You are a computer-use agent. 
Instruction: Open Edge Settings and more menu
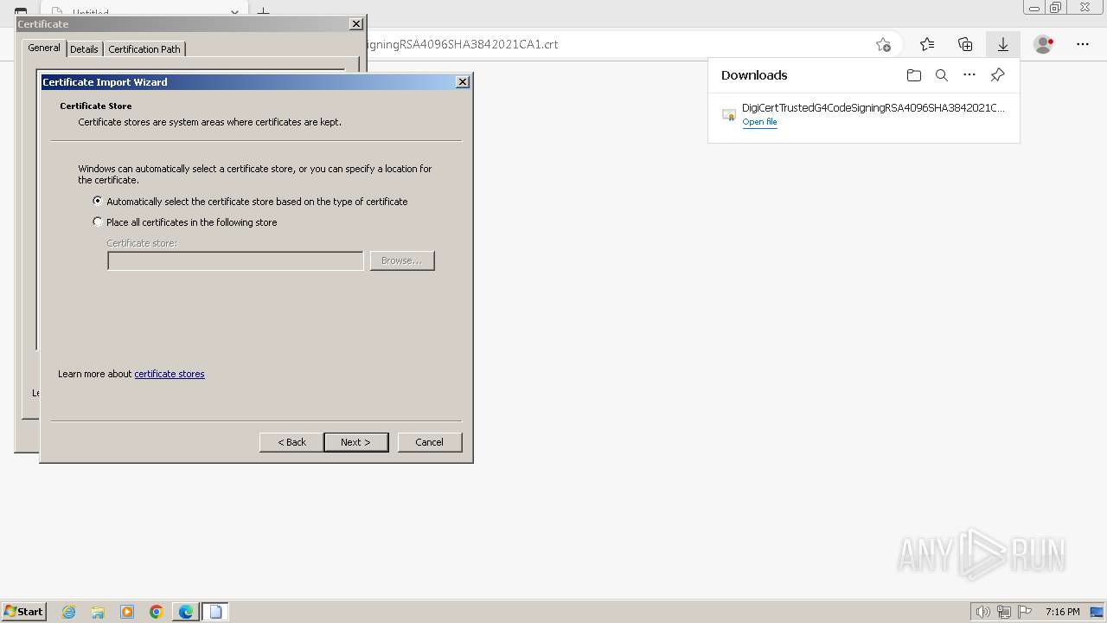tap(1083, 44)
